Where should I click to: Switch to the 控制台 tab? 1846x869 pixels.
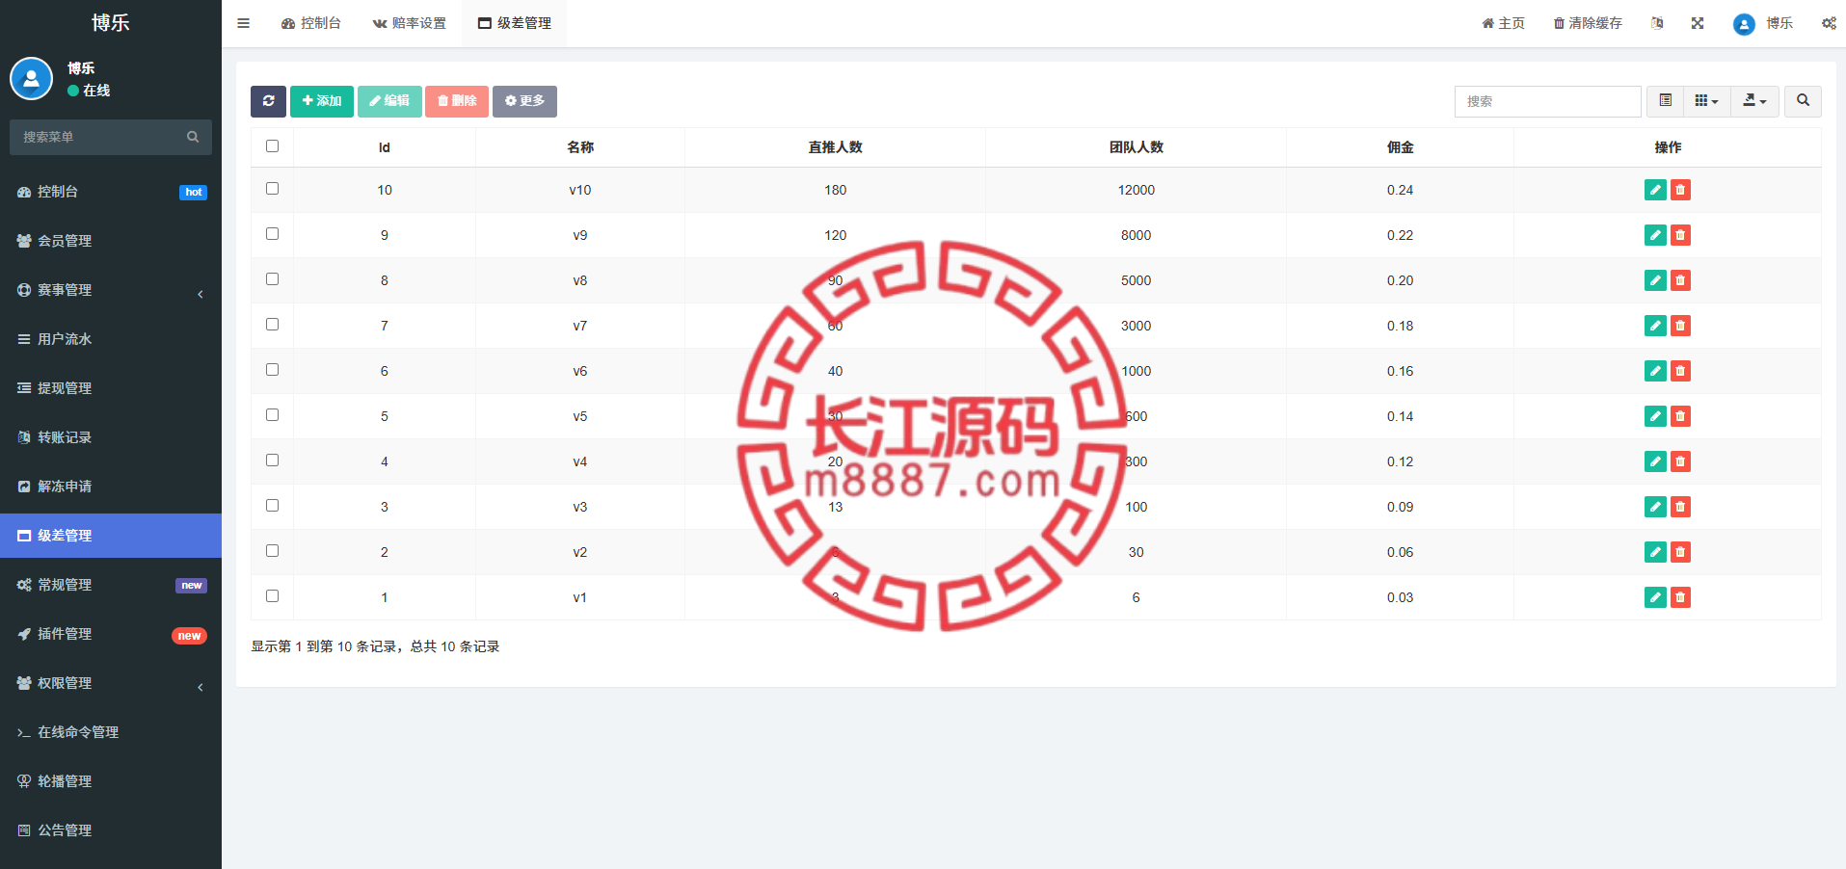point(310,23)
